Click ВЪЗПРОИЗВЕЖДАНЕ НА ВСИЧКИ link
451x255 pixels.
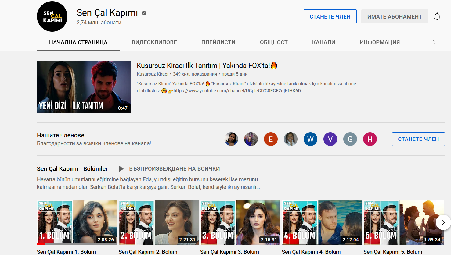pos(174,169)
